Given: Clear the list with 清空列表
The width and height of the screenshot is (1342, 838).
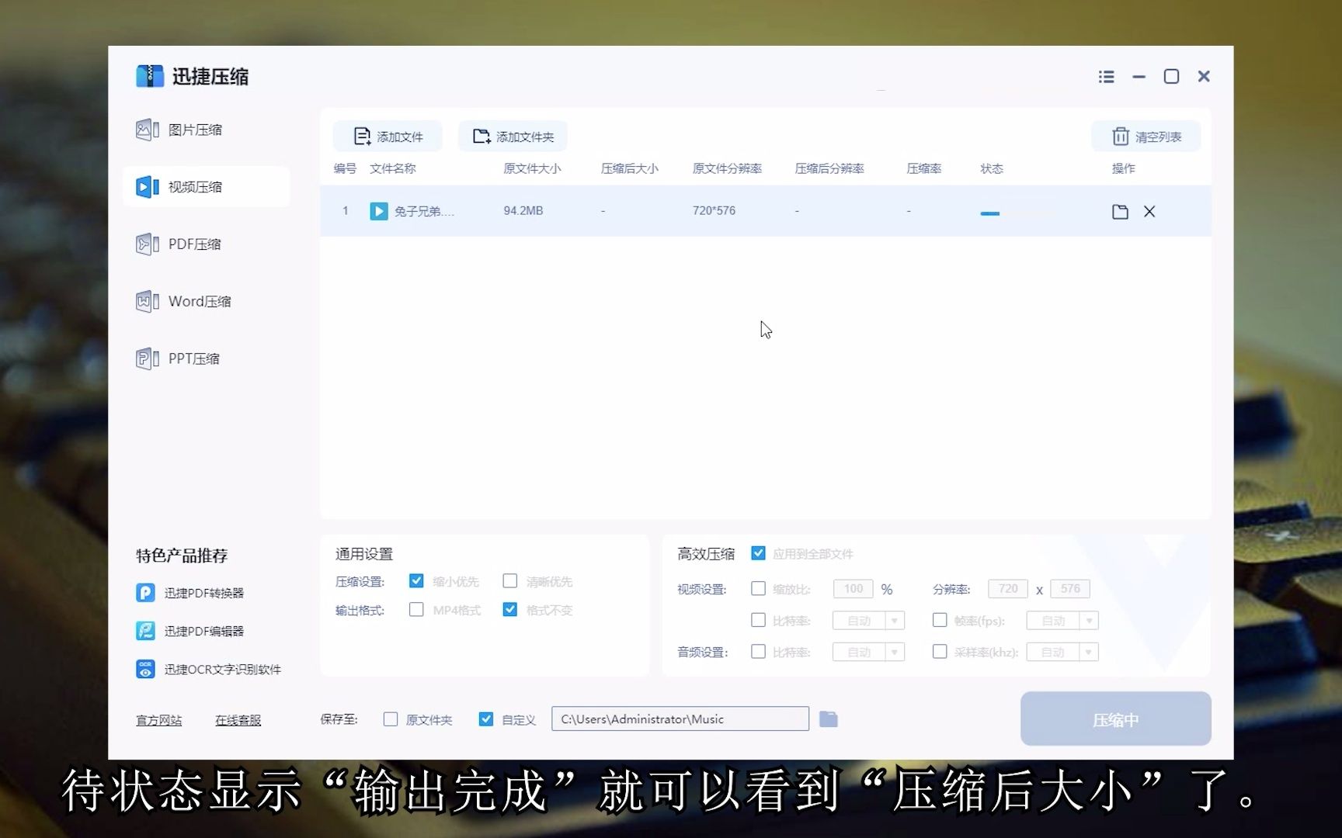Looking at the screenshot, I should [x=1146, y=137].
